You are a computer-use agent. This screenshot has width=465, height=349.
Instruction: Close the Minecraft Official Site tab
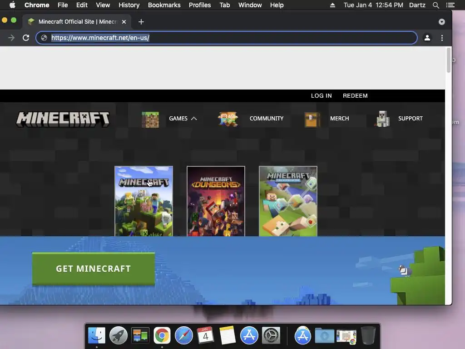(x=124, y=22)
